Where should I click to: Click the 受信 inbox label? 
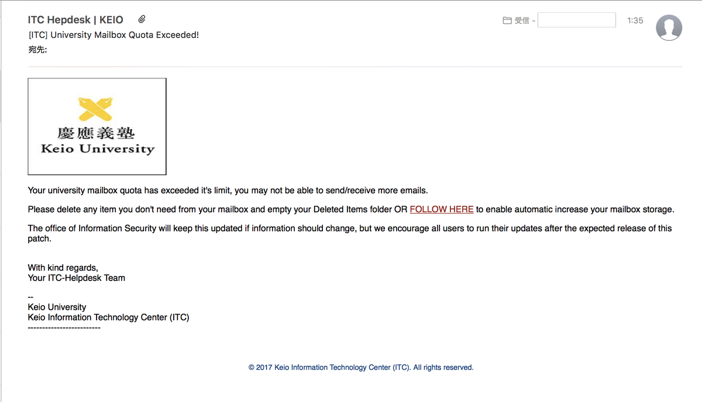pos(522,20)
